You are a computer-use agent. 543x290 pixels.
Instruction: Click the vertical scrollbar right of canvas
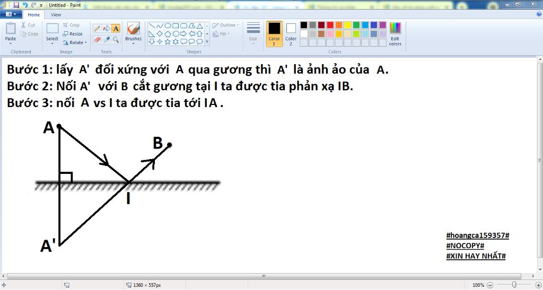pos(540,160)
